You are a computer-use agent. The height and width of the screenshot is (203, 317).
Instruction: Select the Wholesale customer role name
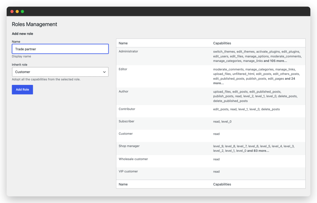133,159
